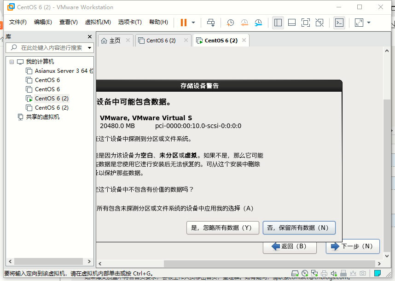Click the sound card status icon
The width and height of the screenshot is (395, 281).
(x=334, y=274)
